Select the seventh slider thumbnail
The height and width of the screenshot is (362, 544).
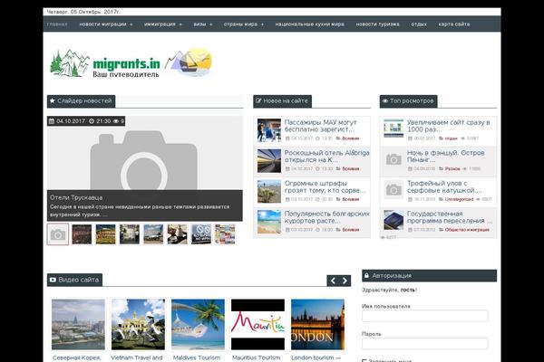pyautogui.click(x=201, y=234)
